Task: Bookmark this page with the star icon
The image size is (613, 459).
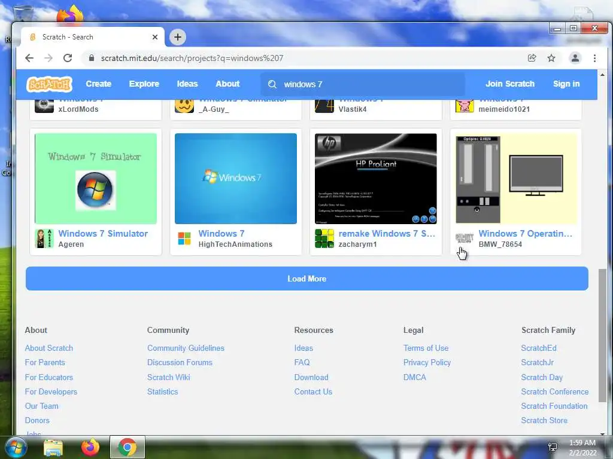Action: click(551, 58)
